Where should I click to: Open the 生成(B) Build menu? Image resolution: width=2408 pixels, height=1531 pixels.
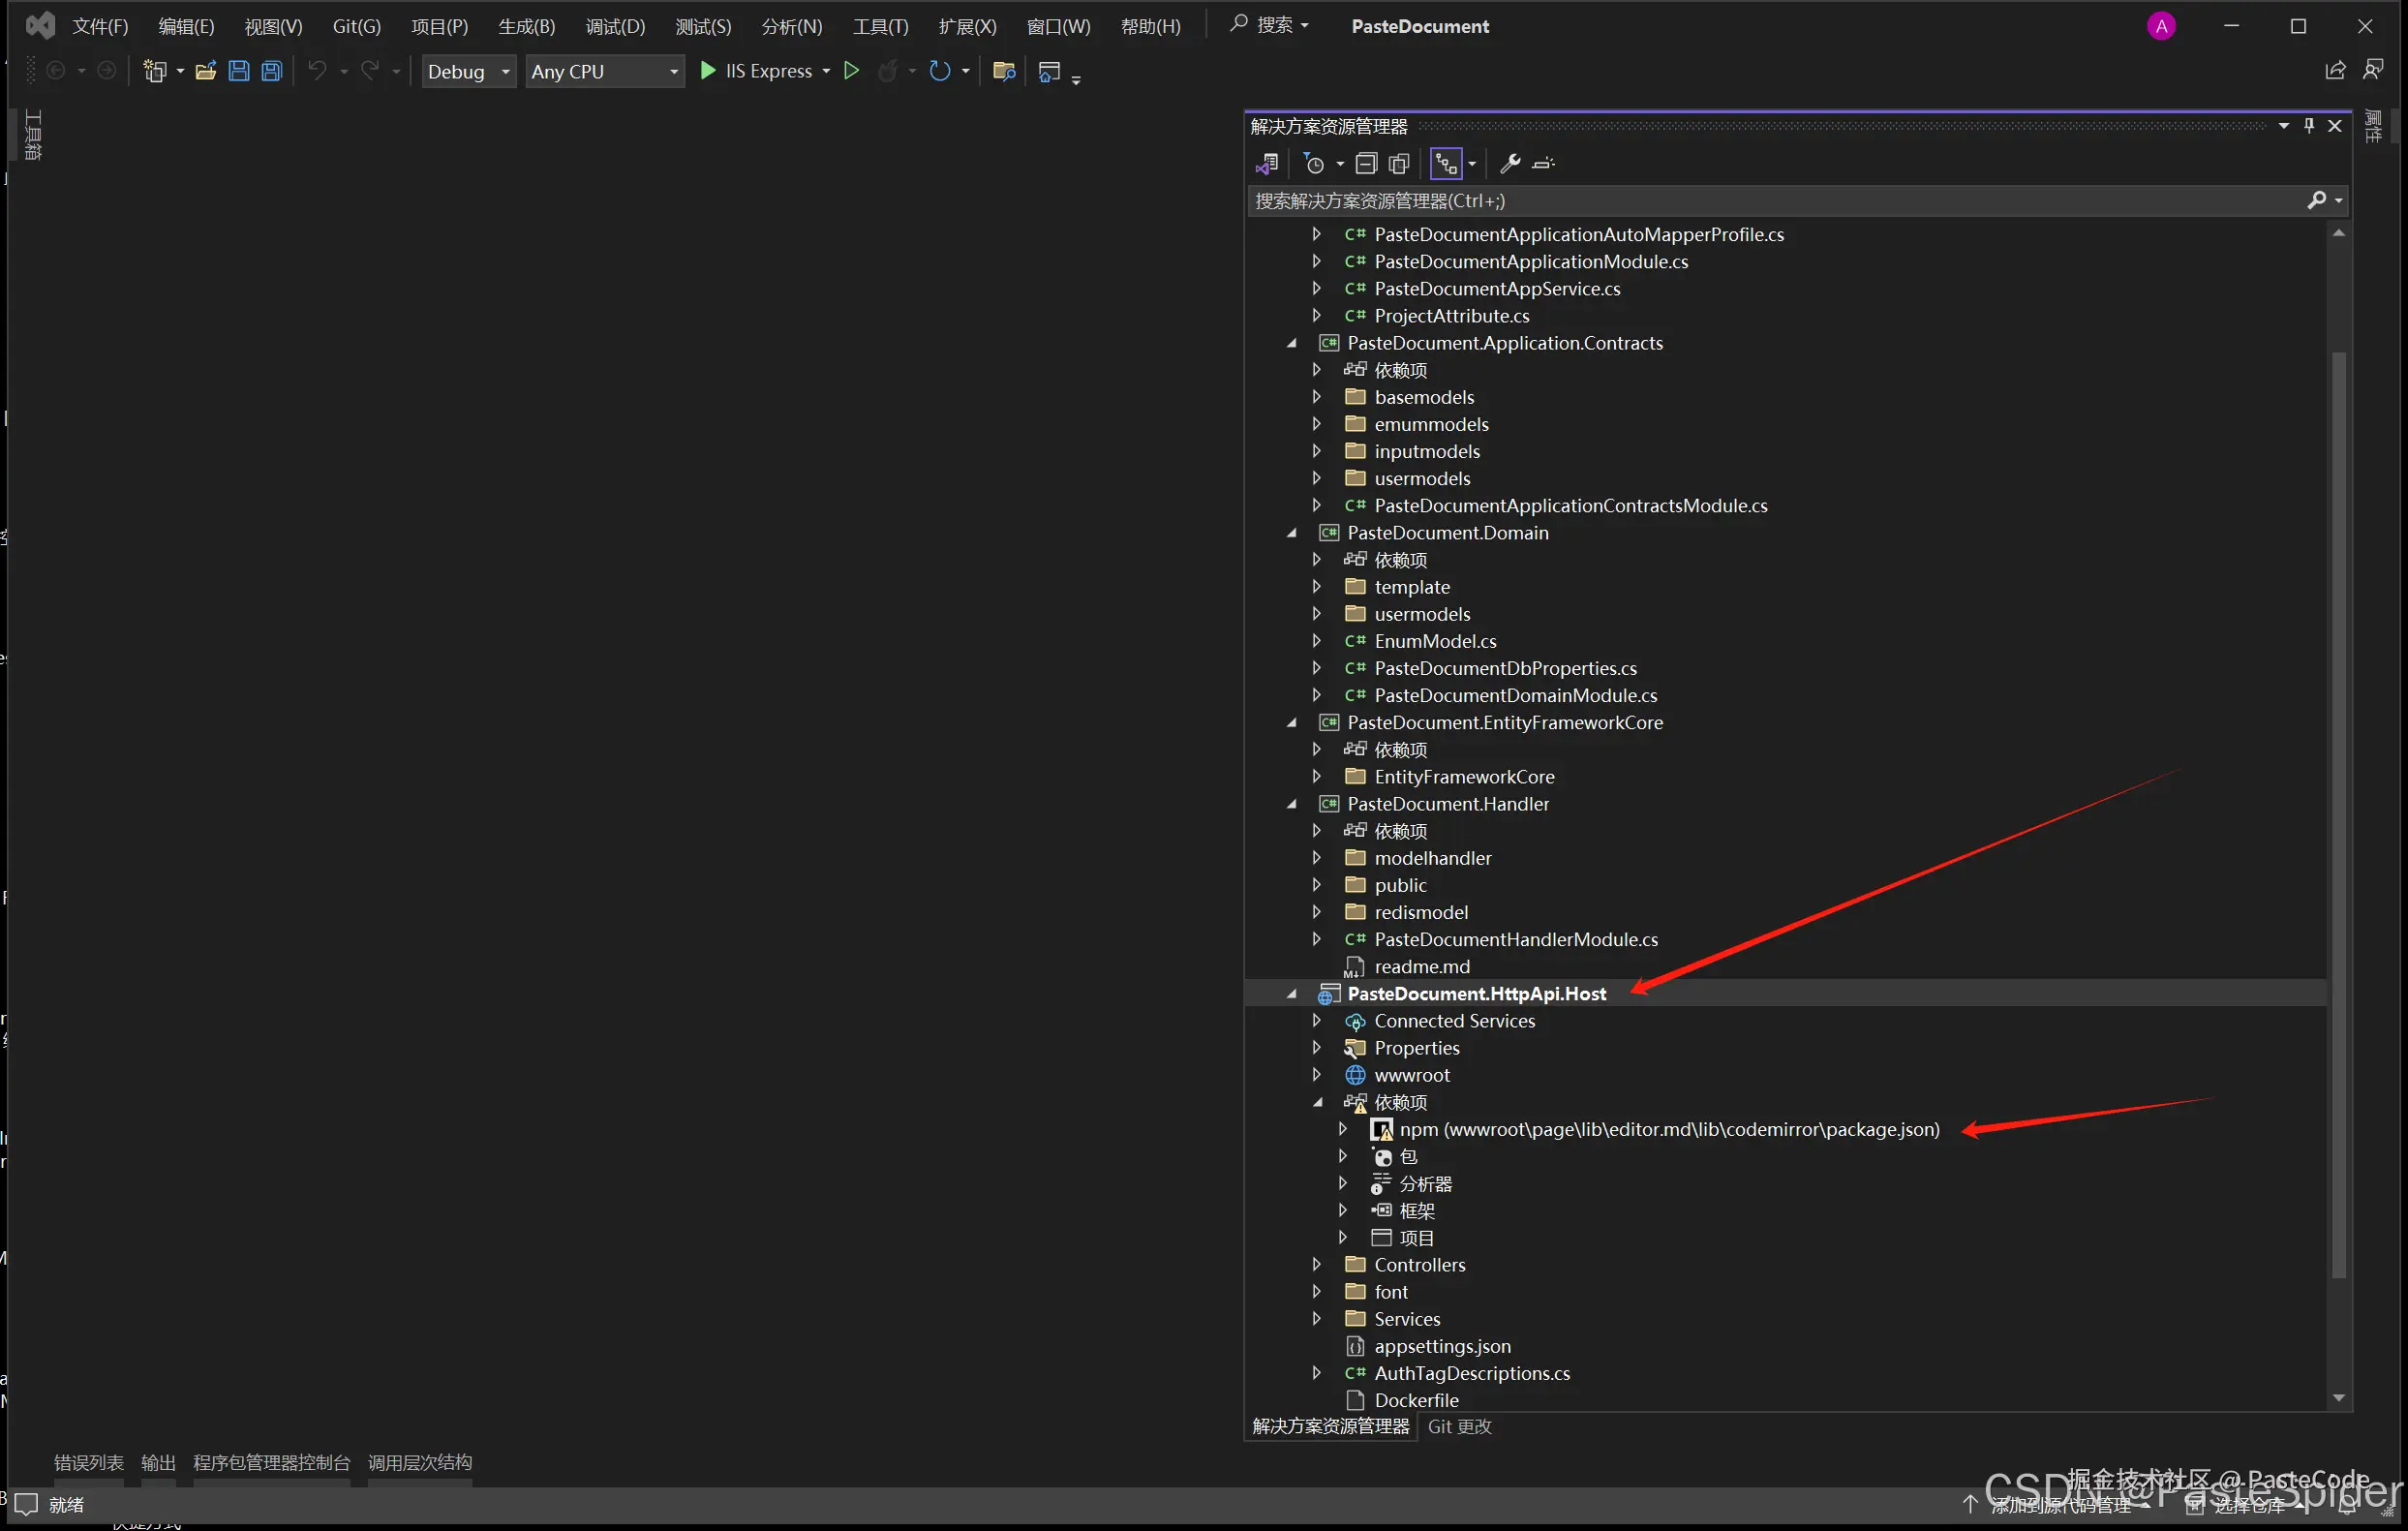click(x=526, y=27)
